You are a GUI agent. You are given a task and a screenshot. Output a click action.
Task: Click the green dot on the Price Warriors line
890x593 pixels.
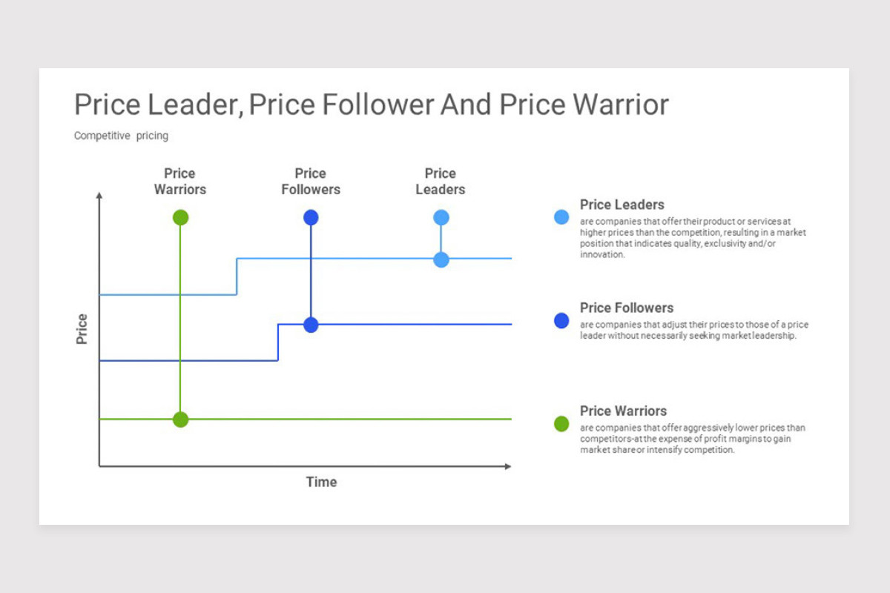coord(180,420)
